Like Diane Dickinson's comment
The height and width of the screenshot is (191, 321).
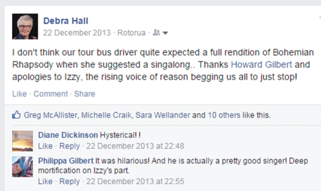45,146
